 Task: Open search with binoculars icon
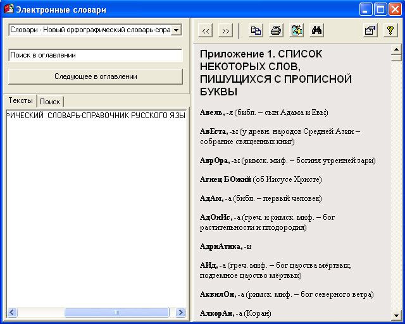tap(317, 30)
